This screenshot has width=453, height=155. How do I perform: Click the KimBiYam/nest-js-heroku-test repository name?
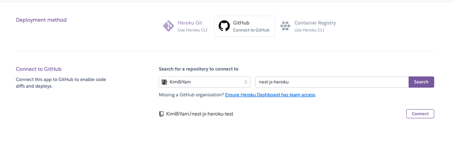point(200,114)
